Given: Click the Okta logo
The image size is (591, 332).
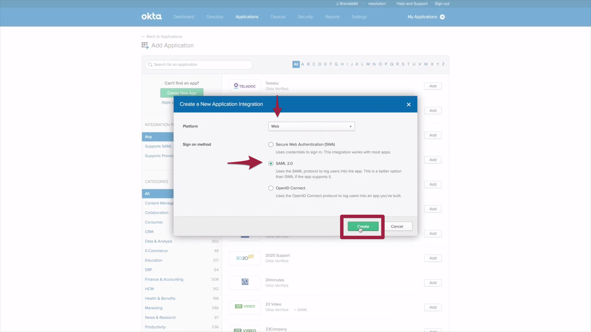Looking at the screenshot, I should pyautogui.click(x=151, y=17).
